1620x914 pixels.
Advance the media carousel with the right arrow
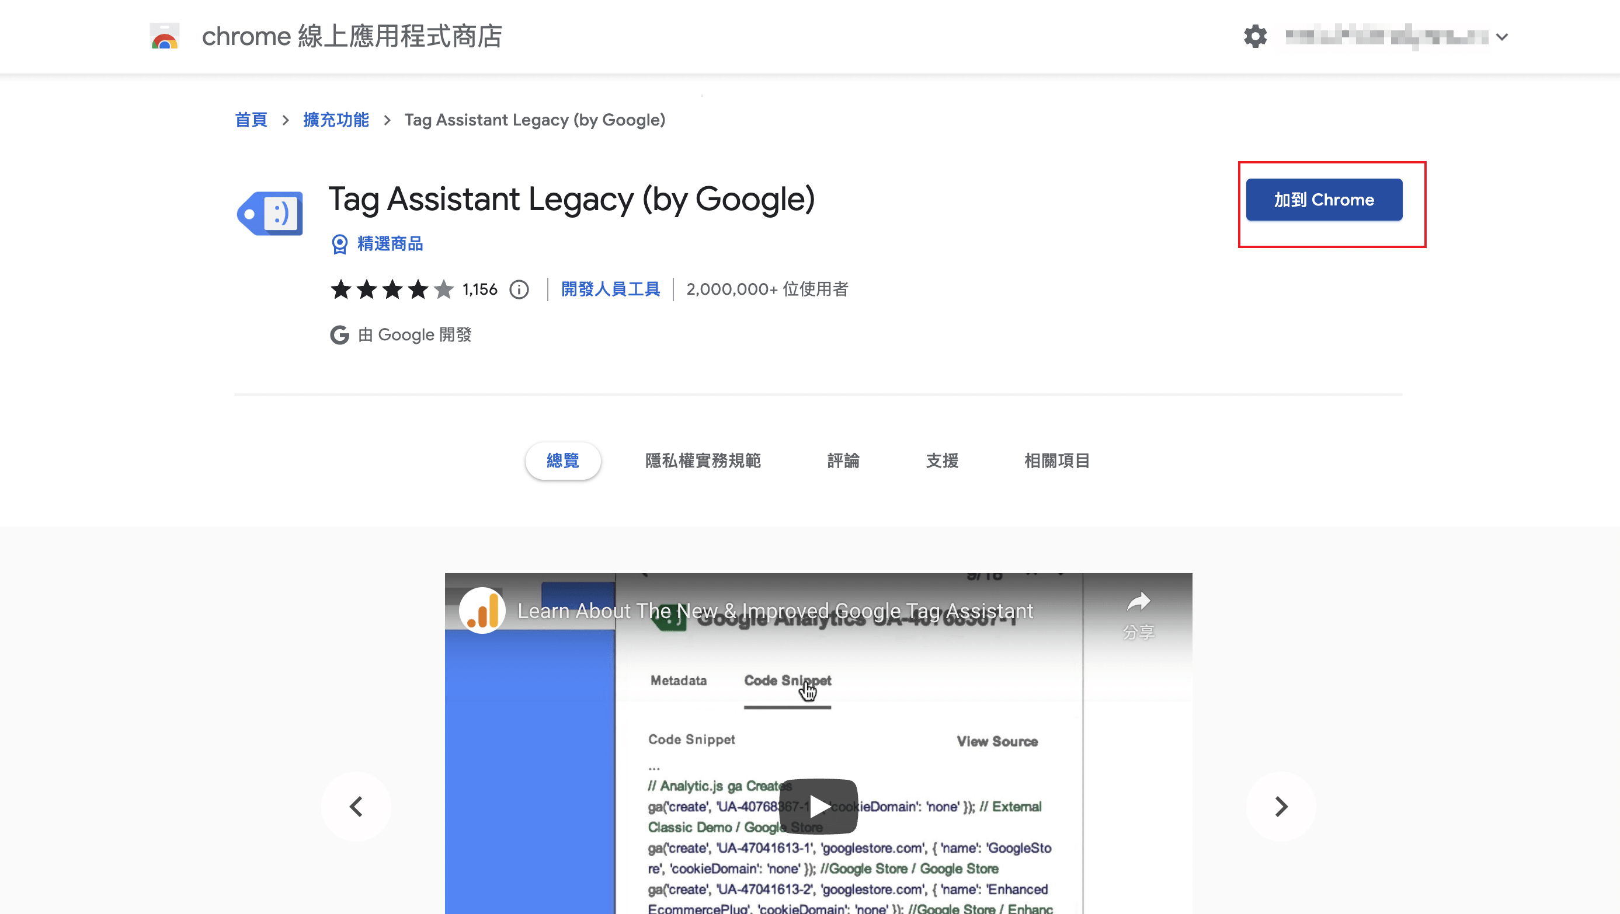coord(1280,807)
